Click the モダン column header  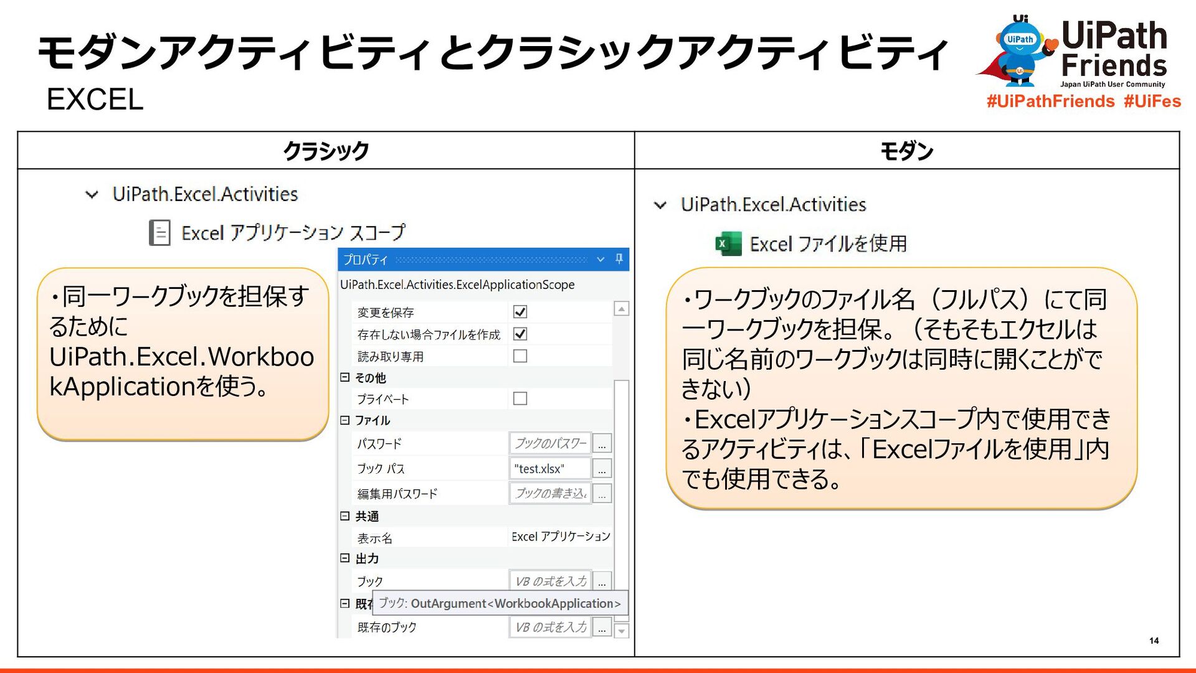[x=906, y=151]
